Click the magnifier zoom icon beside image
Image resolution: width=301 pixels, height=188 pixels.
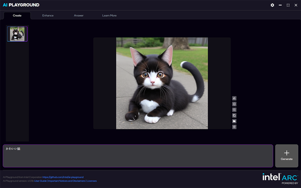click(234, 110)
